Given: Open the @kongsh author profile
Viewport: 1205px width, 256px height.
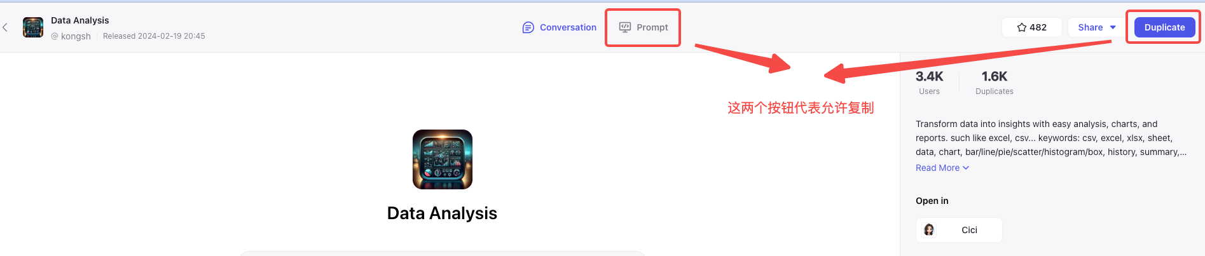Looking at the screenshot, I should pyautogui.click(x=71, y=36).
